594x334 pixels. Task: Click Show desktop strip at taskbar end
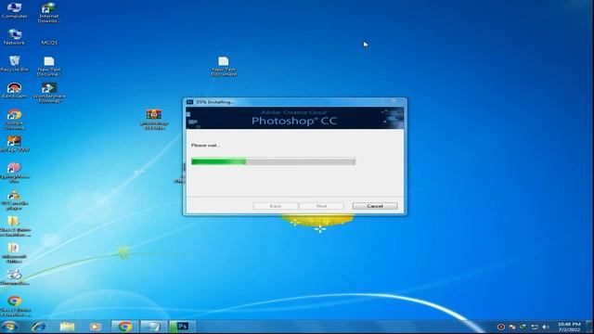[x=590, y=327]
